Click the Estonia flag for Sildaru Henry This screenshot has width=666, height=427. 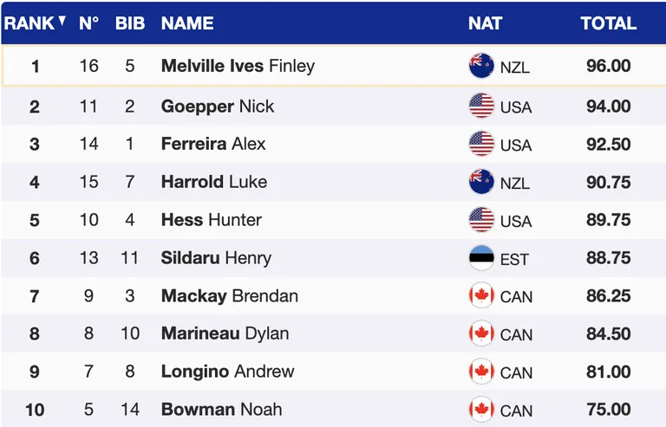point(481,257)
